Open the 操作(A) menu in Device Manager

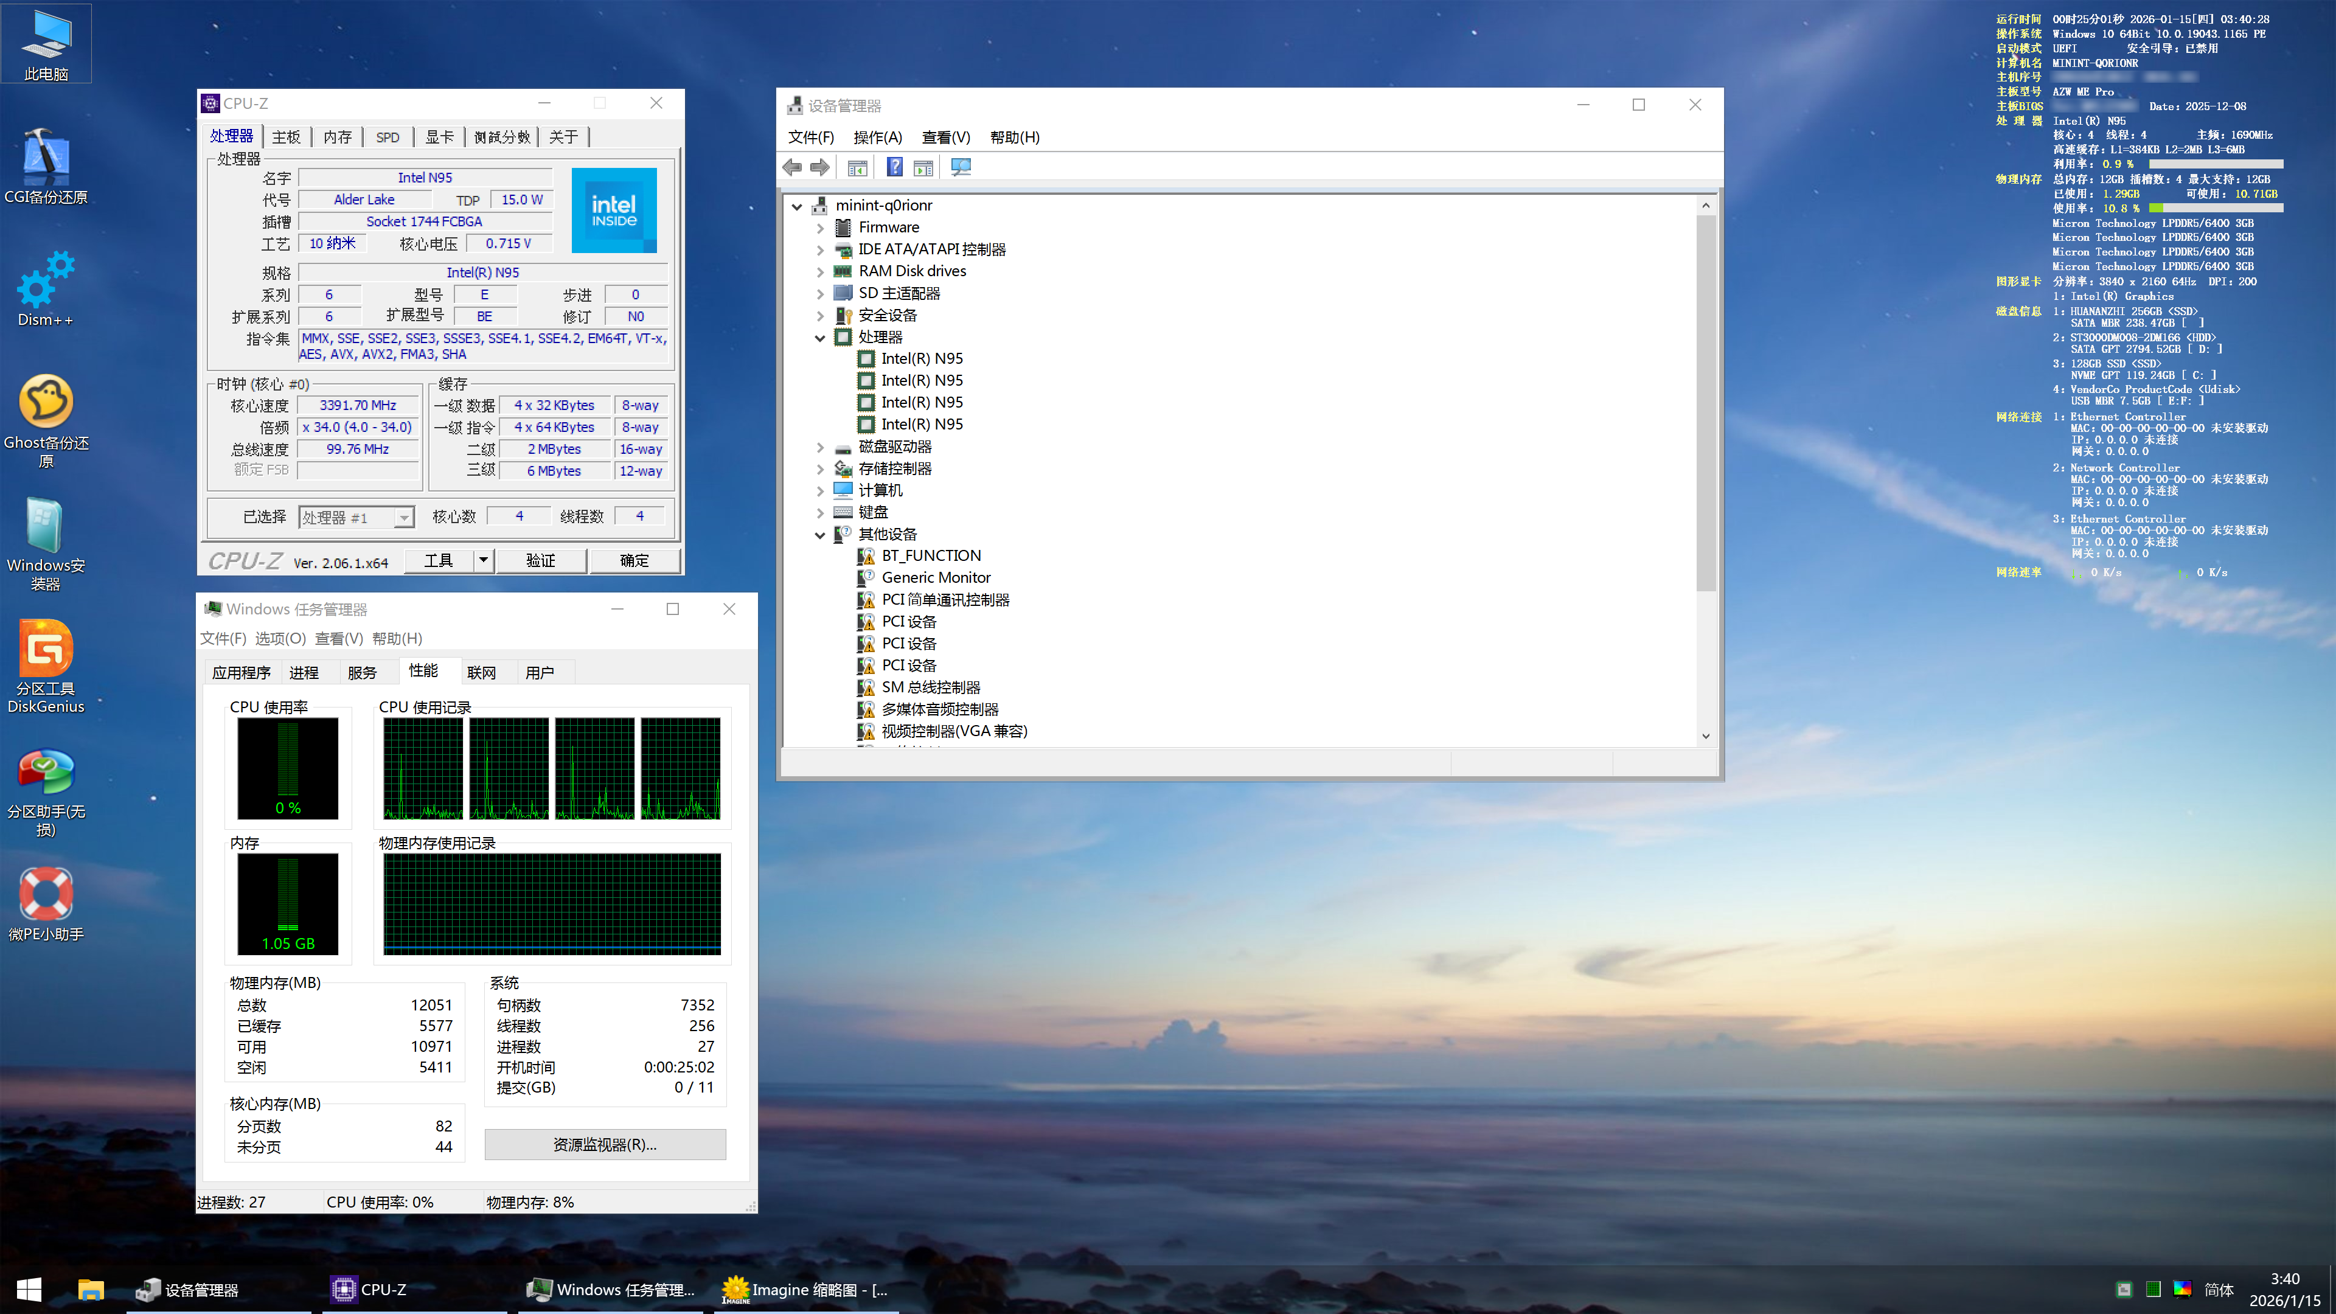pyautogui.click(x=877, y=137)
